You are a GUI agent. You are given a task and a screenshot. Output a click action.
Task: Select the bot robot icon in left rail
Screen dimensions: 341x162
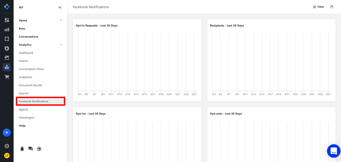point(7,67)
